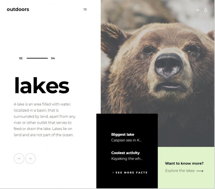This screenshot has height=189, width=215.
Task: Go to next slide with down chevron
Action: pyautogui.click(x=30, y=159)
